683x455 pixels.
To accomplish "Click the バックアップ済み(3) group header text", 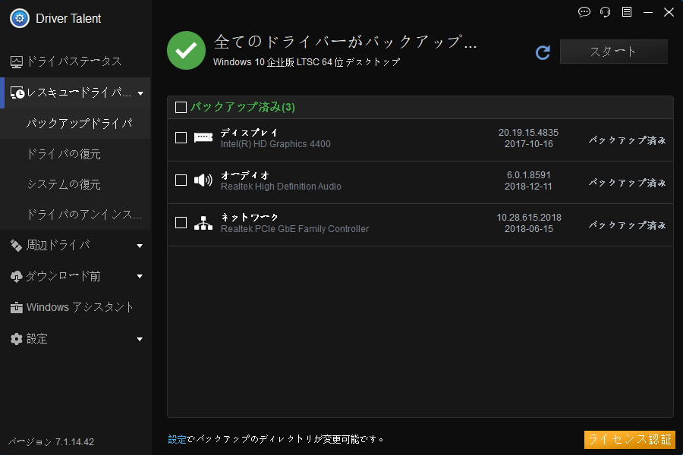I will pyautogui.click(x=243, y=107).
